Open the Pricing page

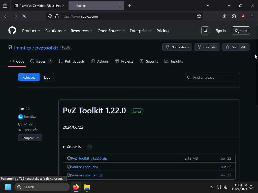[x=163, y=31]
